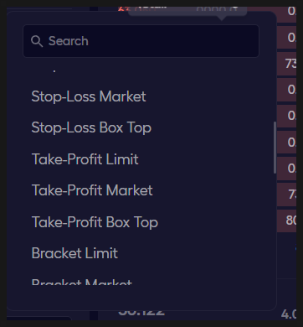
Task: Click the order type list scrollbar thumb
Action: [275, 148]
